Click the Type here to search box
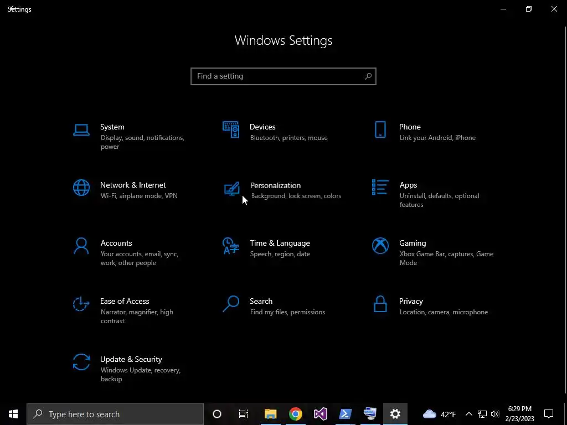 (115, 414)
